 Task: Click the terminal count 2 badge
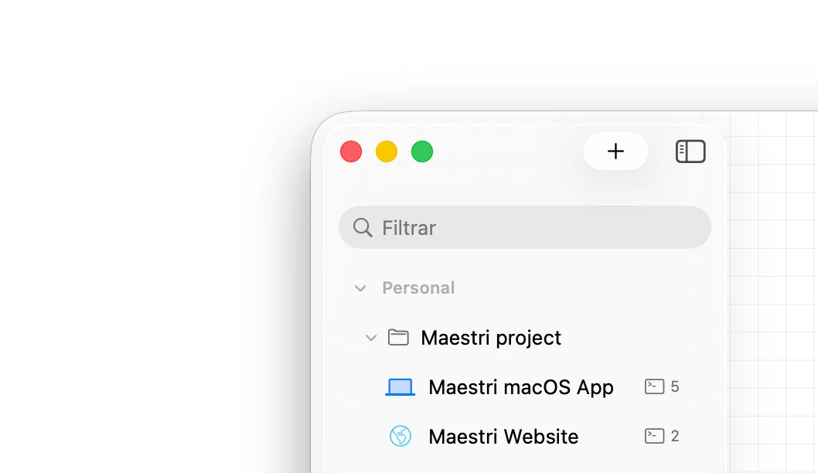(675, 436)
